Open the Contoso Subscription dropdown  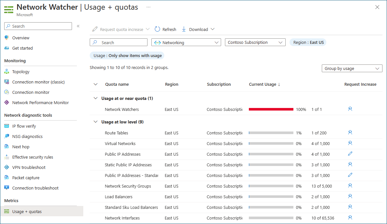coord(255,43)
